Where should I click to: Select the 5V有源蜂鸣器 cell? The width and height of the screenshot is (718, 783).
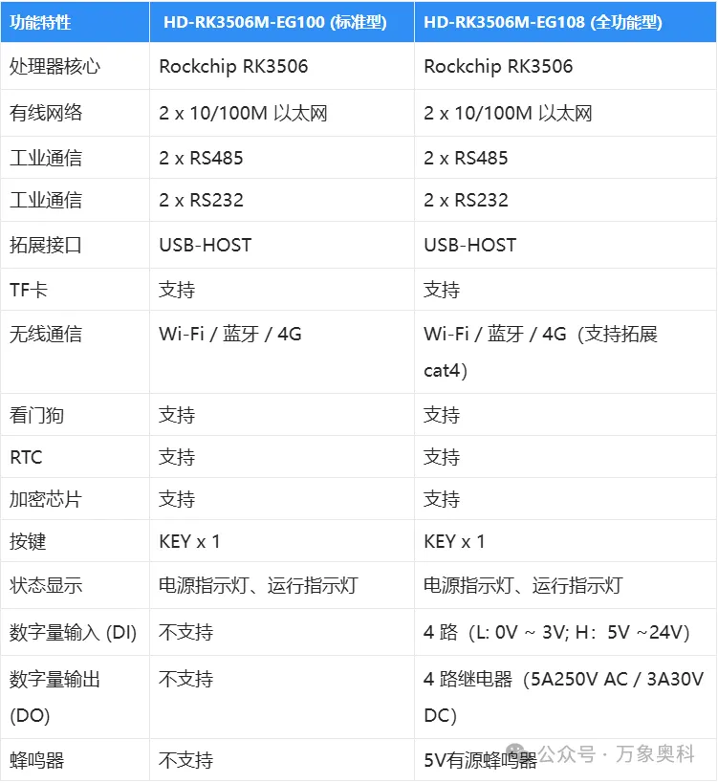pyautogui.click(x=480, y=760)
